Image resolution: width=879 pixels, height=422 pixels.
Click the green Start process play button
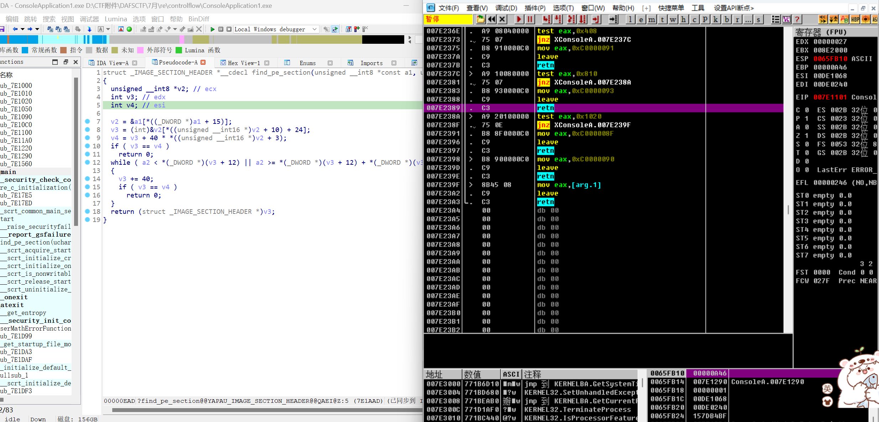click(x=213, y=29)
